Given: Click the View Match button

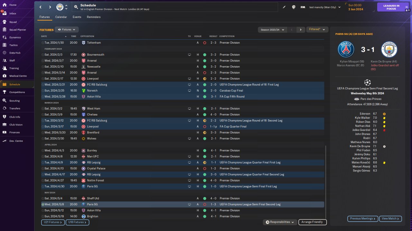Looking at the screenshot, I should pyautogui.click(x=390, y=218).
